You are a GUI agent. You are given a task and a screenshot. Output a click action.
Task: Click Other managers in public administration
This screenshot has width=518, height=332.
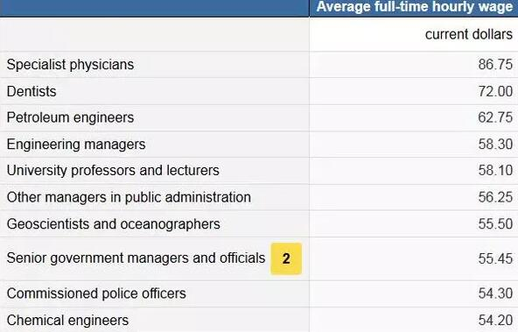(129, 197)
